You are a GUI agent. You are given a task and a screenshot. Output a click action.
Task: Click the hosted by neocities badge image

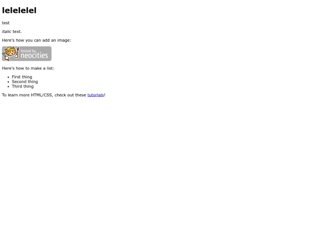tap(26, 53)
